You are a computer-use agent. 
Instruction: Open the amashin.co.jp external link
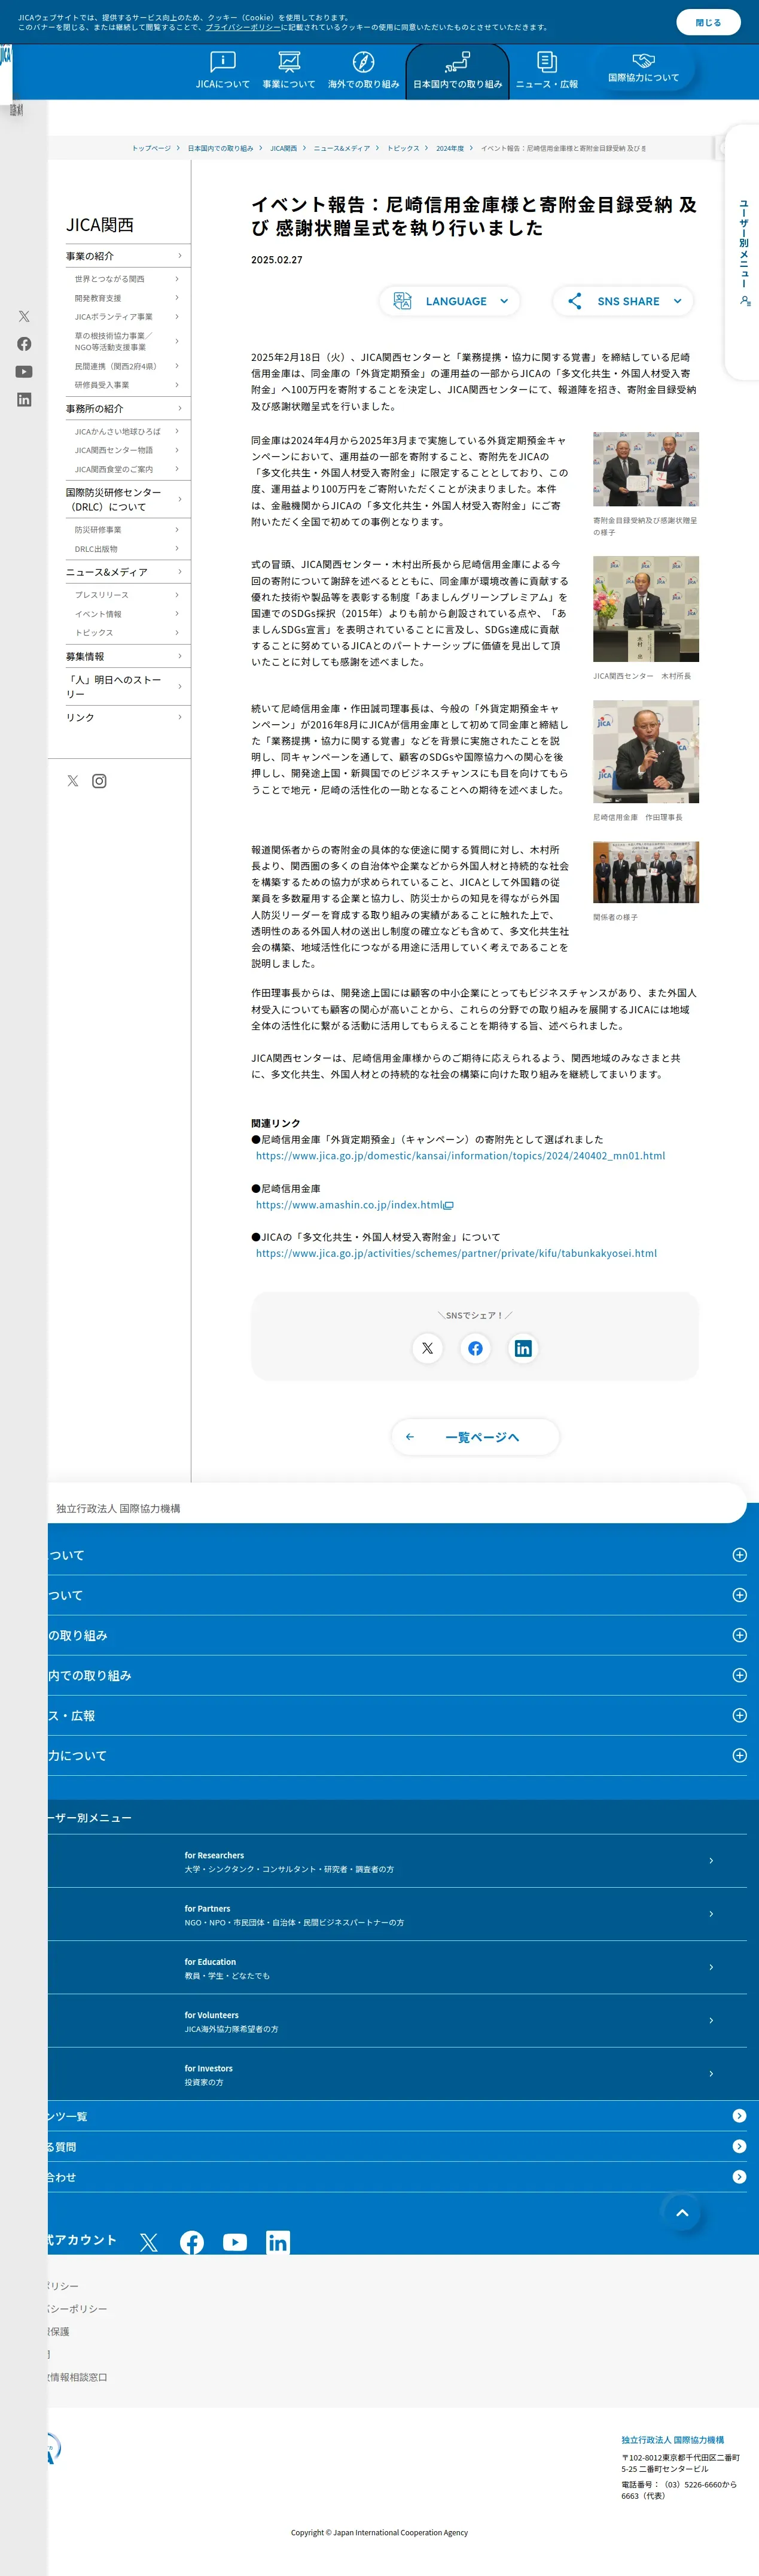pyautogui.click(x=353, y=1205)
